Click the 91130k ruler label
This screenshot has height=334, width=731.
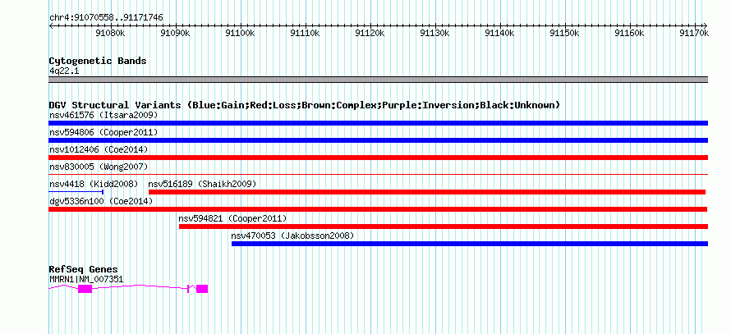435,33
